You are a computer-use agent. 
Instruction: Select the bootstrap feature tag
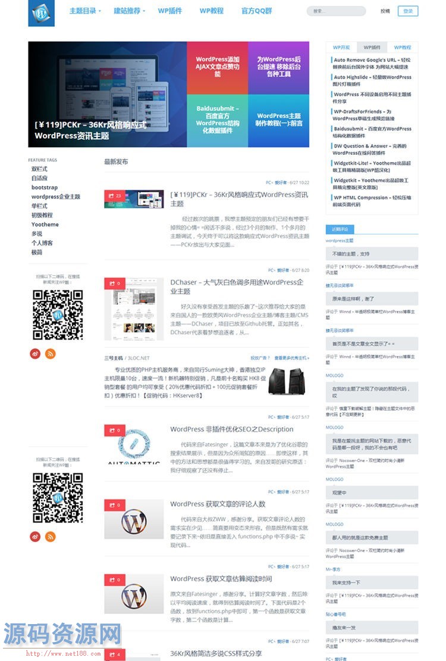[45, 188]
